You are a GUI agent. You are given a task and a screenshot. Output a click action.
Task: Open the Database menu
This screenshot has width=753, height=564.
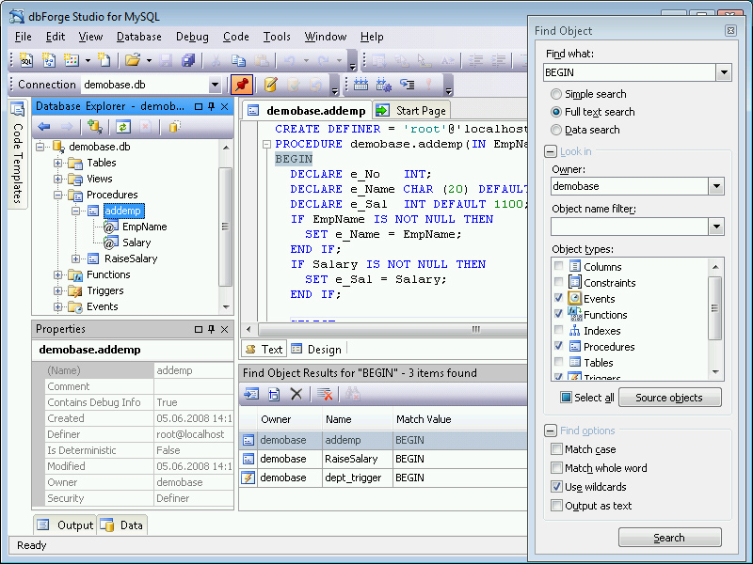pos(138,37)
